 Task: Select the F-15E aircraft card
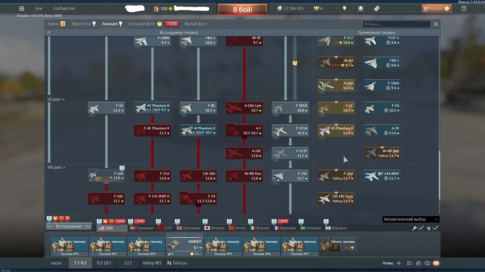click(290, 176)
